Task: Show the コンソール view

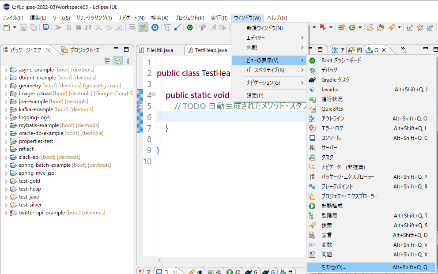Action: point(371,138)
